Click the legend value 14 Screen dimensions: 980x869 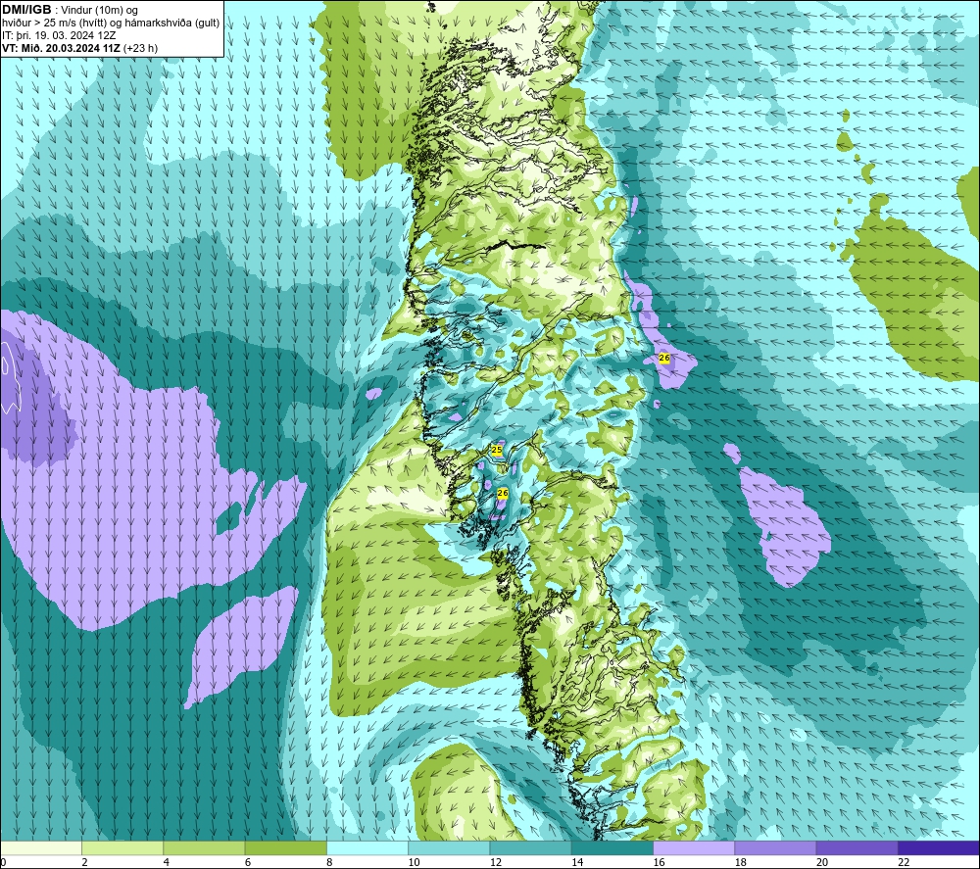577,862
